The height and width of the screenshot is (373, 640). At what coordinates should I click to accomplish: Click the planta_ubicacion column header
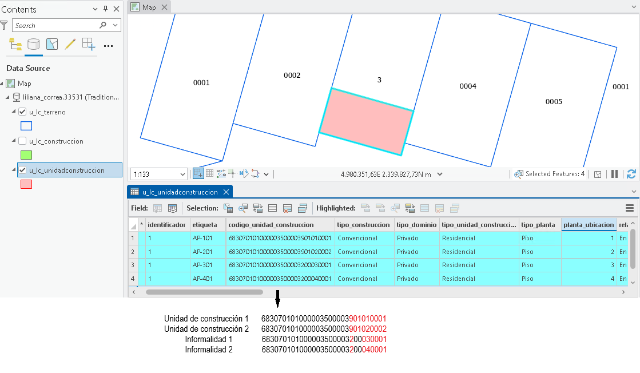point(588,225)
